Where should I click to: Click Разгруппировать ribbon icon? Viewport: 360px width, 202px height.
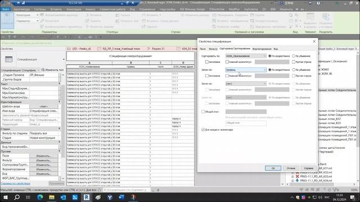tap(252, 21)
